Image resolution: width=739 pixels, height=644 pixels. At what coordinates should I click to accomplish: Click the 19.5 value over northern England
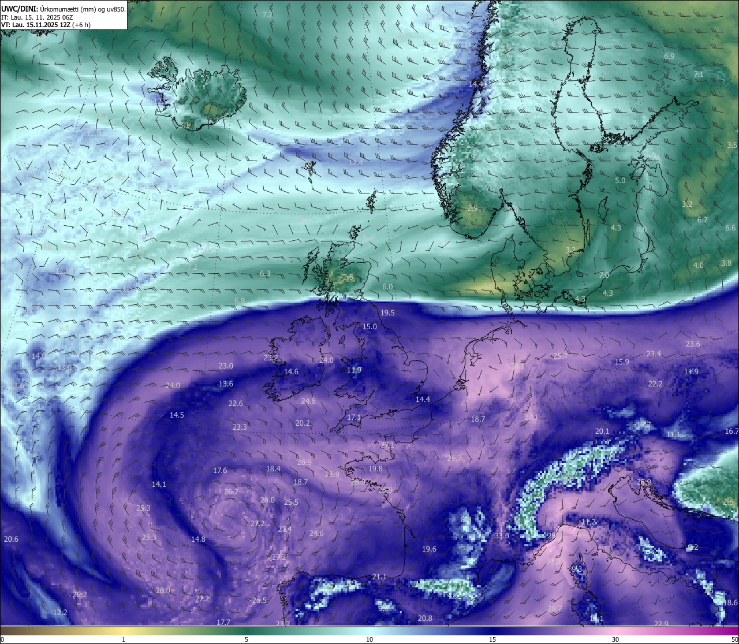coord(387,312)
